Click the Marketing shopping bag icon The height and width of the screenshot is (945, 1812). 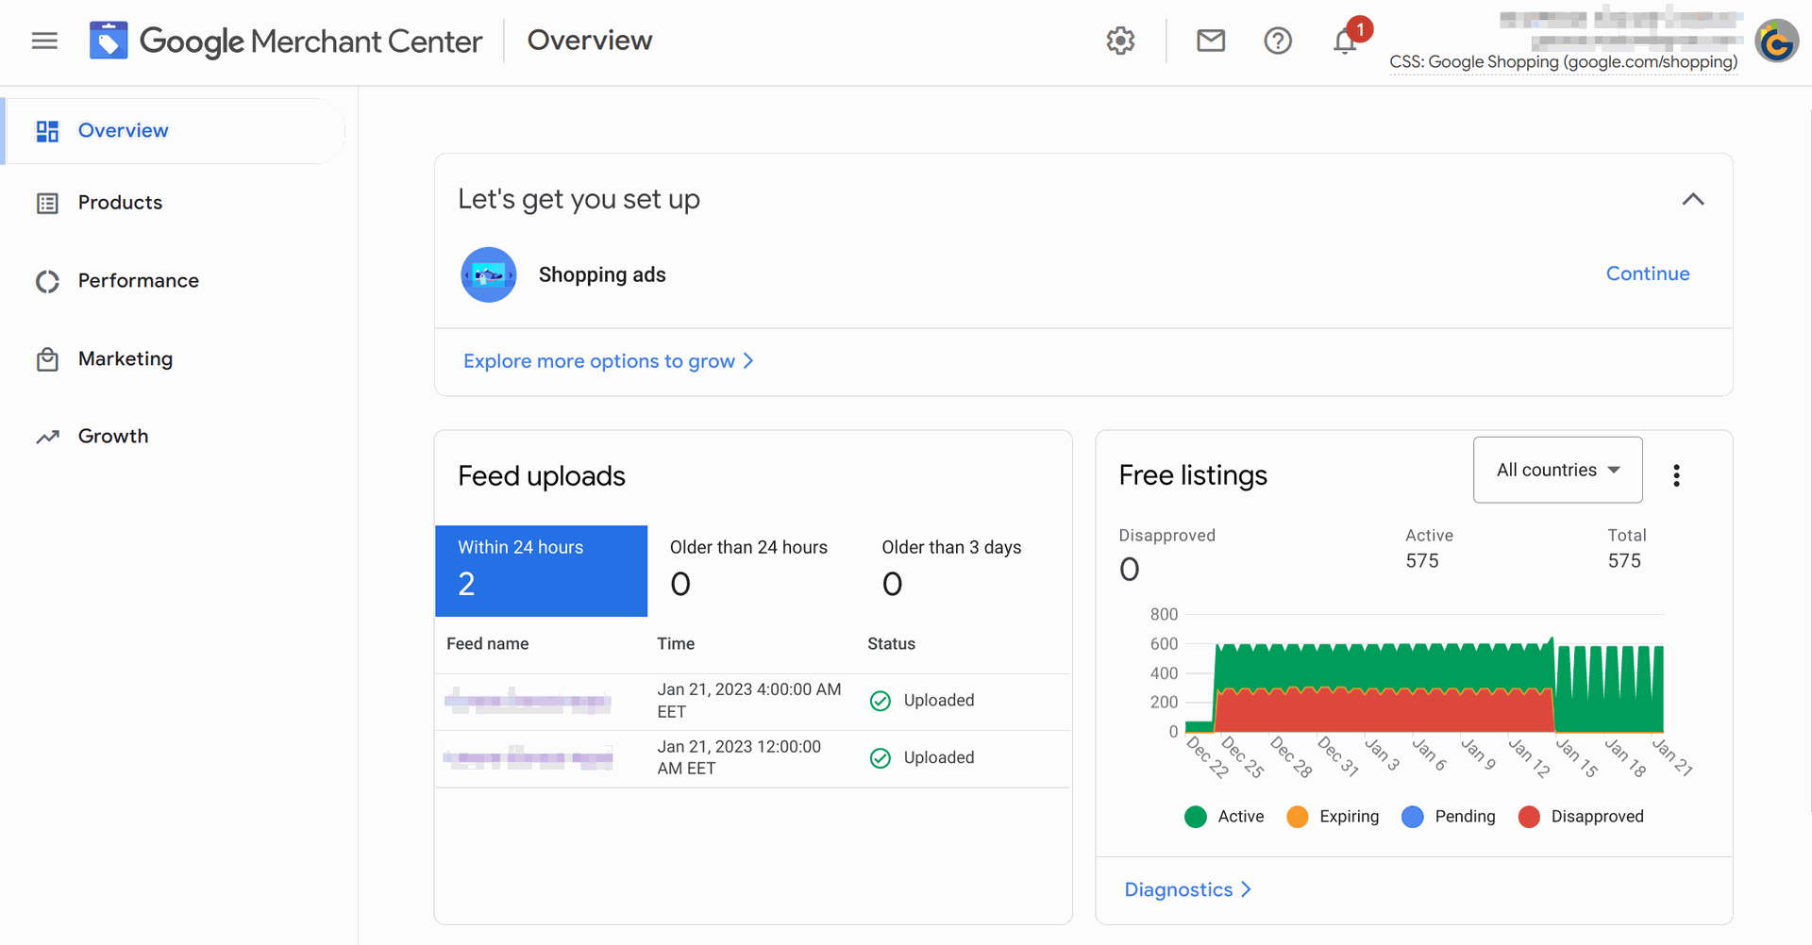[47, 359]
